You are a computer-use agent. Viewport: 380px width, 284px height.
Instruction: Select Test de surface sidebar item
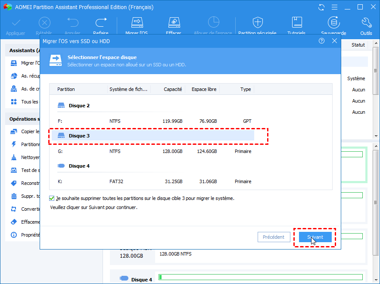point(25,170)
